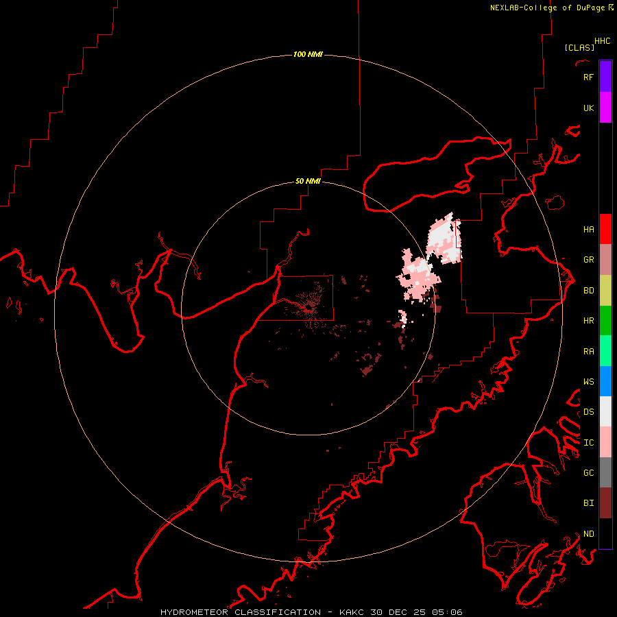This screenshot has width=617, height=617.
Task: Click the "WS" legend label
Action: click(x=589, y=382)
